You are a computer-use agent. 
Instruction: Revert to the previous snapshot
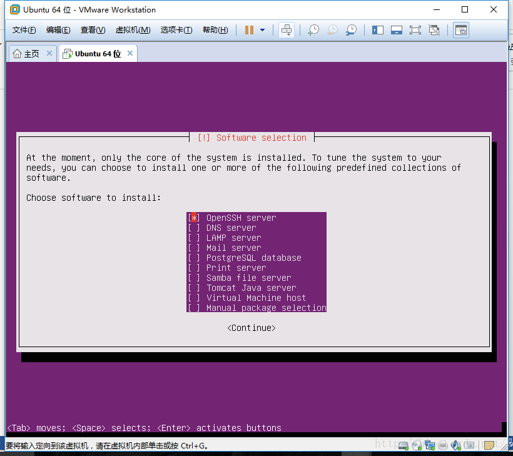tap(332, 30)
